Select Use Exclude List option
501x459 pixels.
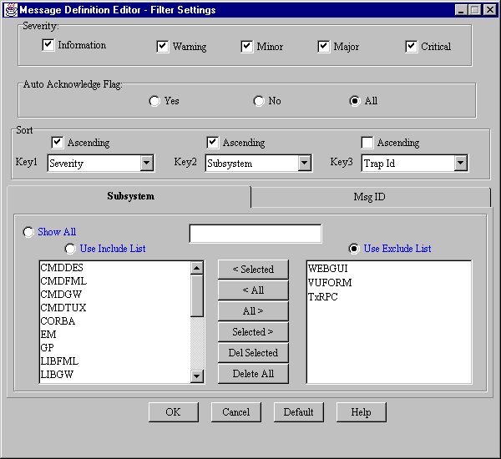(x=354, y=249)
